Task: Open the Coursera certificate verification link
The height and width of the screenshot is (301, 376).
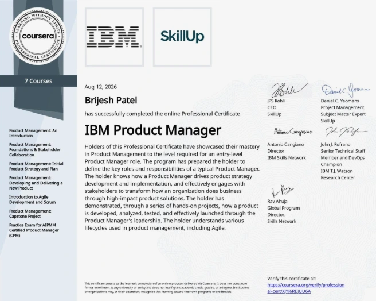Action: [x=305, y=288]
